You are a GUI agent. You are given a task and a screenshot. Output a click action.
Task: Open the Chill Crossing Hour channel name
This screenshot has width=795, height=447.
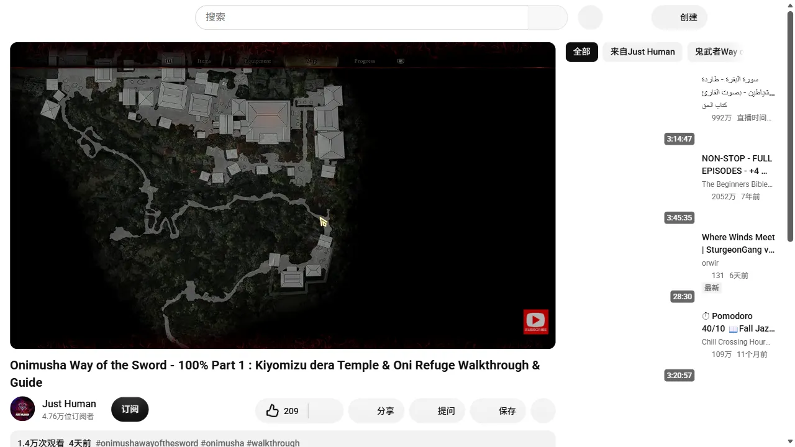pos(737,342)
